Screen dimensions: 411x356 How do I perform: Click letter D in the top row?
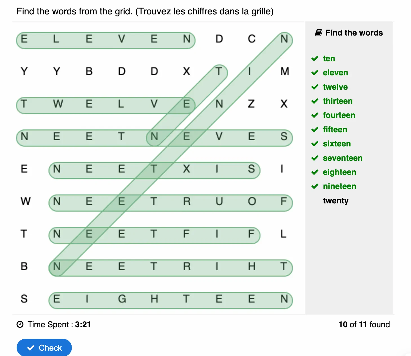pyautogui.click(x=219, y=39)
